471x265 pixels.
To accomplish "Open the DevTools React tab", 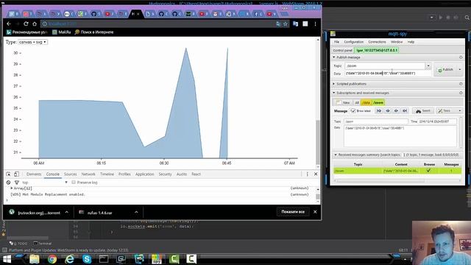I will pos(196,174).
